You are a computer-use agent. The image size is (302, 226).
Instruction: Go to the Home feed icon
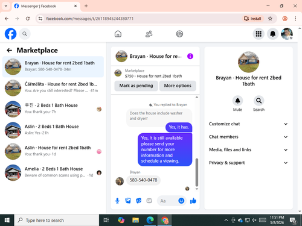(118, 34)
